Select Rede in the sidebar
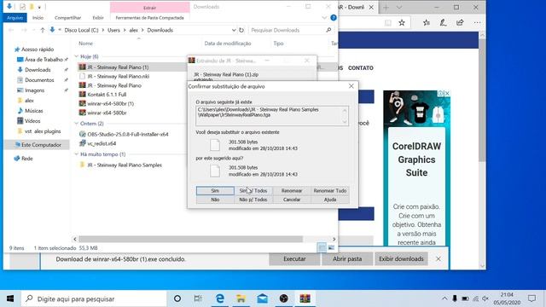Image resolution: width=546 pixels, height=307 pixels. tap(26, 159)
